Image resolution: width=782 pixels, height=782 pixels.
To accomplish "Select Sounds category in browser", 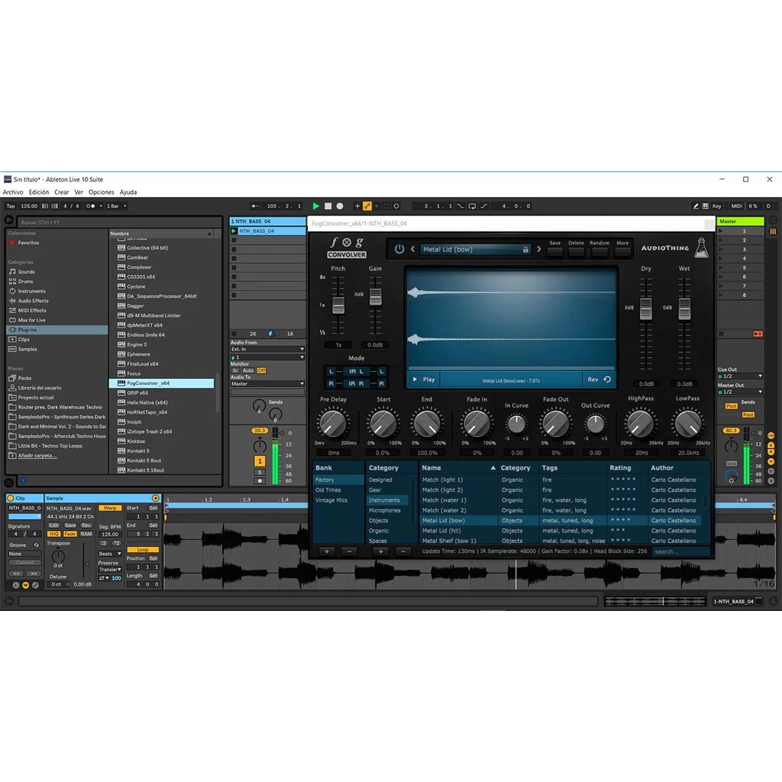I will coord(27,272).
